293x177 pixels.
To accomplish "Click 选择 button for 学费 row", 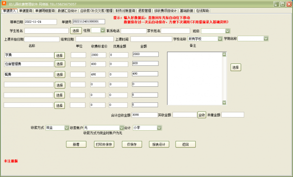I will (x=60, y=56).
